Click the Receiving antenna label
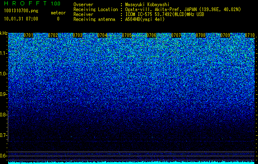The image size is (258, 164). 94,19
